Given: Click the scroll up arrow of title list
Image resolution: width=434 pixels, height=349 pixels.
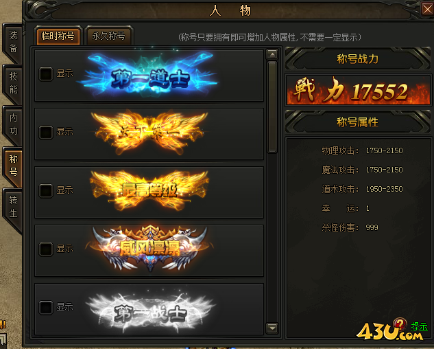Looking at the screenshot, I should click(272, 54).
